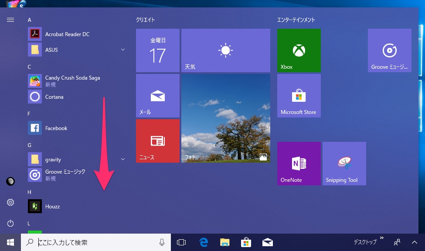The height and width of the screenshot is (251, 425).
Task: Open the メール mail tile
Action: (158, 96)
